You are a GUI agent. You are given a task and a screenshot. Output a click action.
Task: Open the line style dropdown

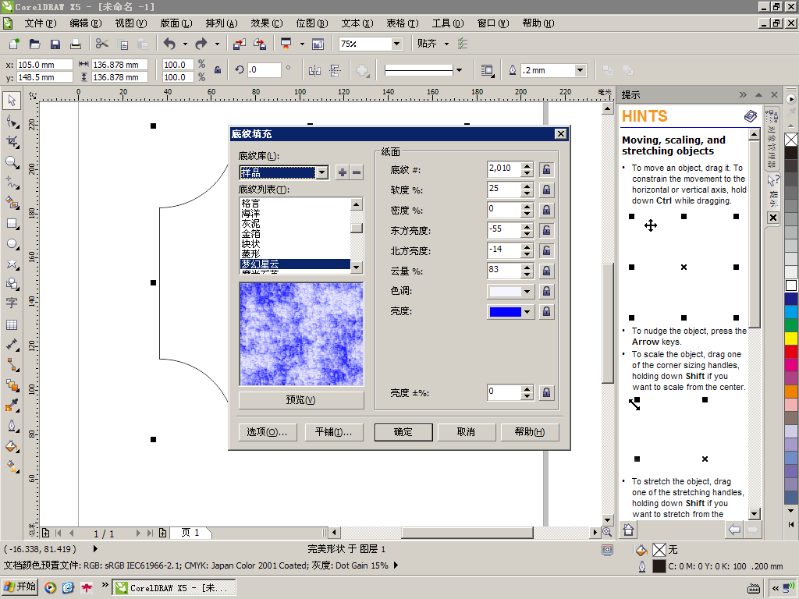(459, 70)
